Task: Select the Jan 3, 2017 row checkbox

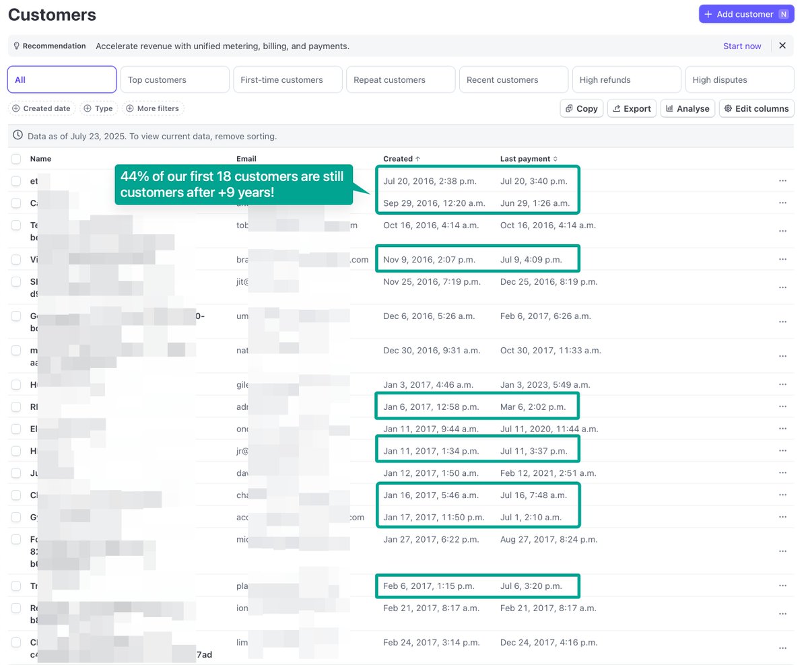Action: pos(16,384)
